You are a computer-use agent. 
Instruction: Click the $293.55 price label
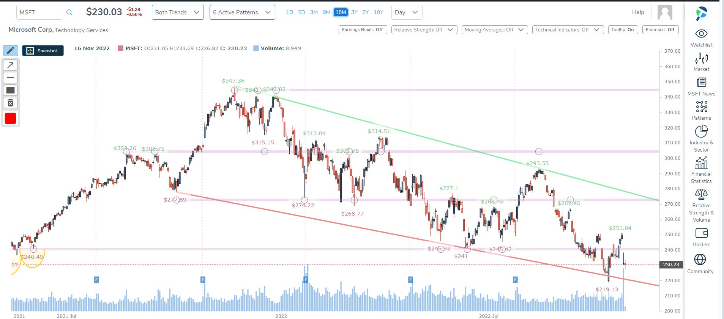(537, 163)
